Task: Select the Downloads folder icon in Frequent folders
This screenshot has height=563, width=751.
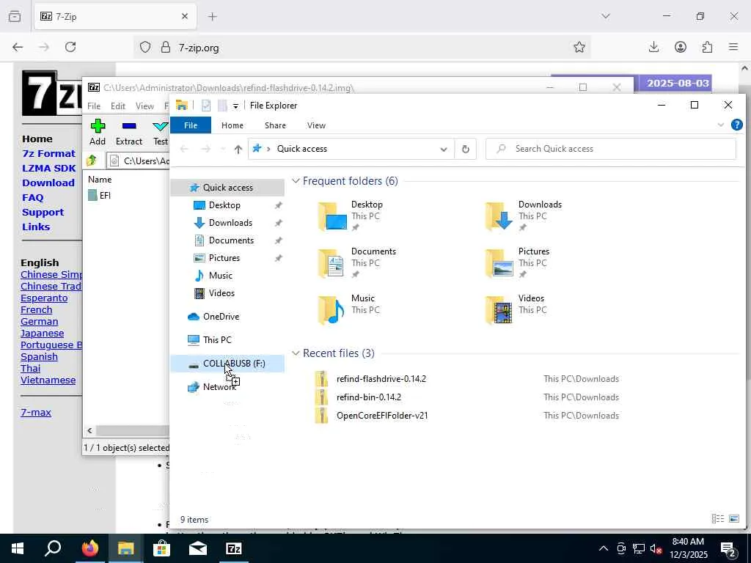Action: click(499, 216)
